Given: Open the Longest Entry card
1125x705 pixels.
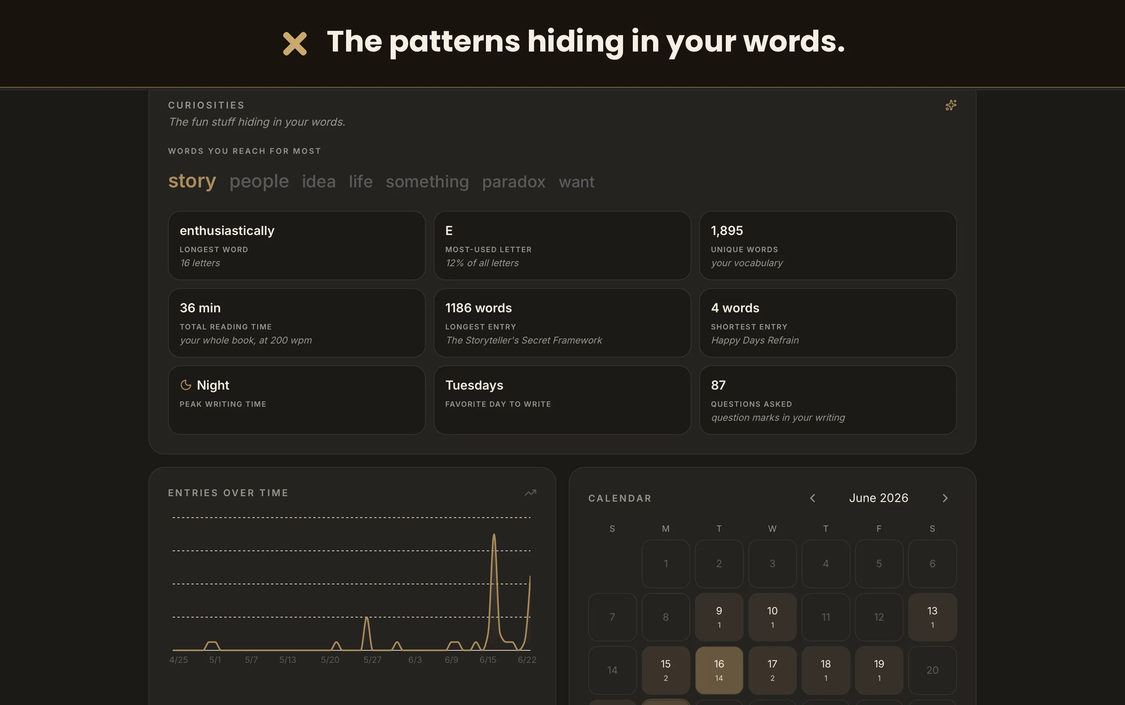Looking at the screenshot, I should tap(562, 323).
